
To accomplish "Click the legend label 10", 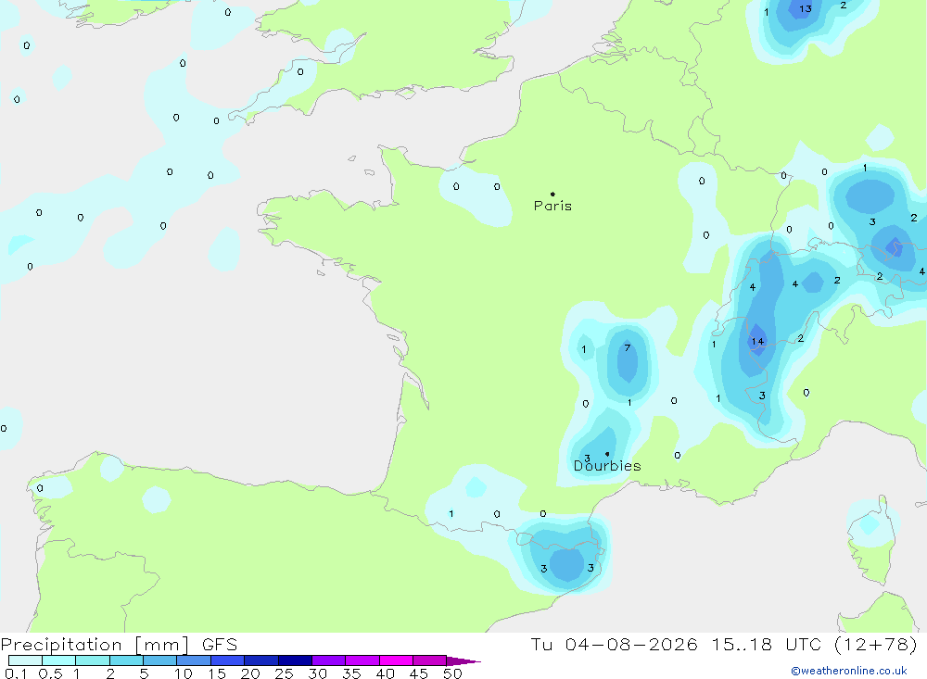I will pos(184,673).
